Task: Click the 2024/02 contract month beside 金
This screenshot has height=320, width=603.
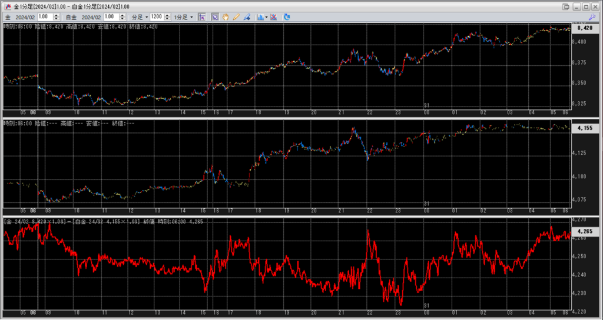Action: 25,17
